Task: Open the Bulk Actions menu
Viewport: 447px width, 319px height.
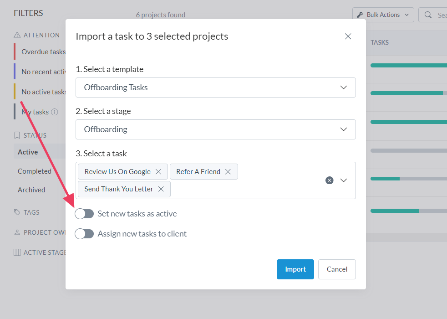Action: point(383,15)
